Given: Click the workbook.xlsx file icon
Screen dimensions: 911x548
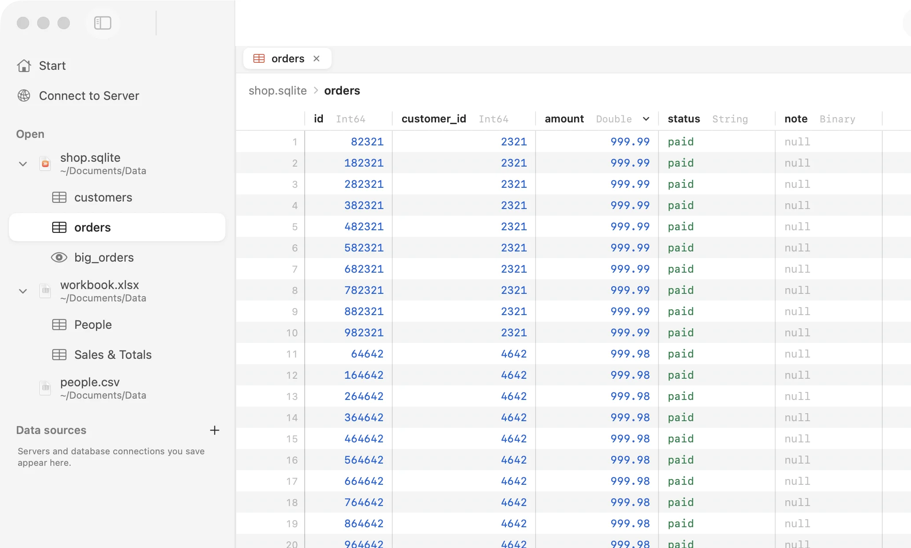Looking at the screenshot, I should click(45, 291).
